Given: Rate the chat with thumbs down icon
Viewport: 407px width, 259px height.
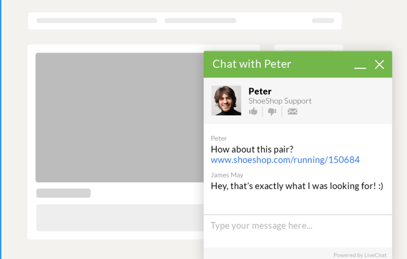Looking at the screenshot, I should click(272, 112).
